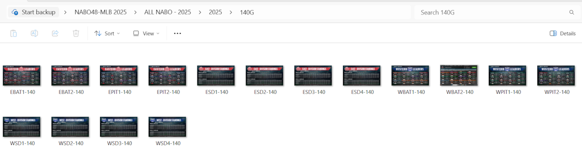
Task: Select the WBAT2-140 image thumbnail
Action: pyautogui.click(x=459, y=75)
